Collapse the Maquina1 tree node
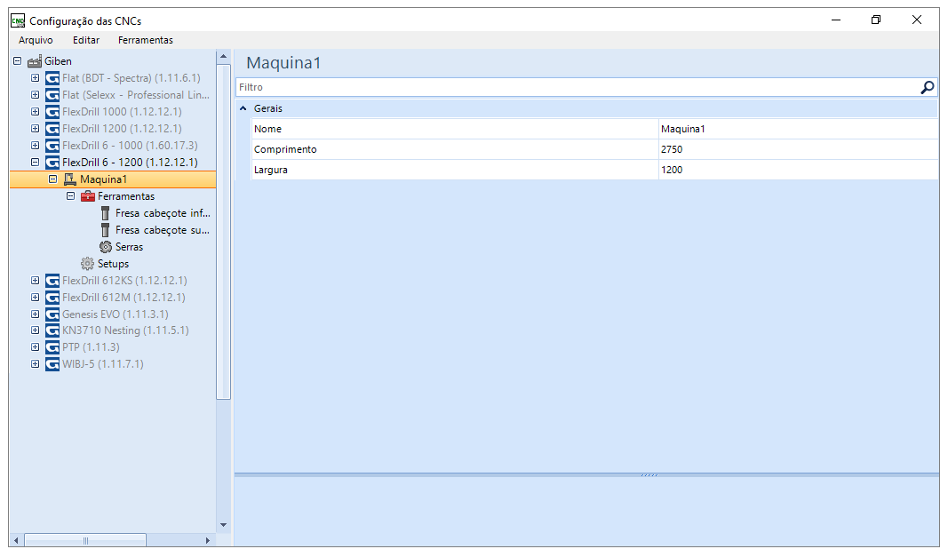This screenshot has height=557, width=948. (52, 179)
